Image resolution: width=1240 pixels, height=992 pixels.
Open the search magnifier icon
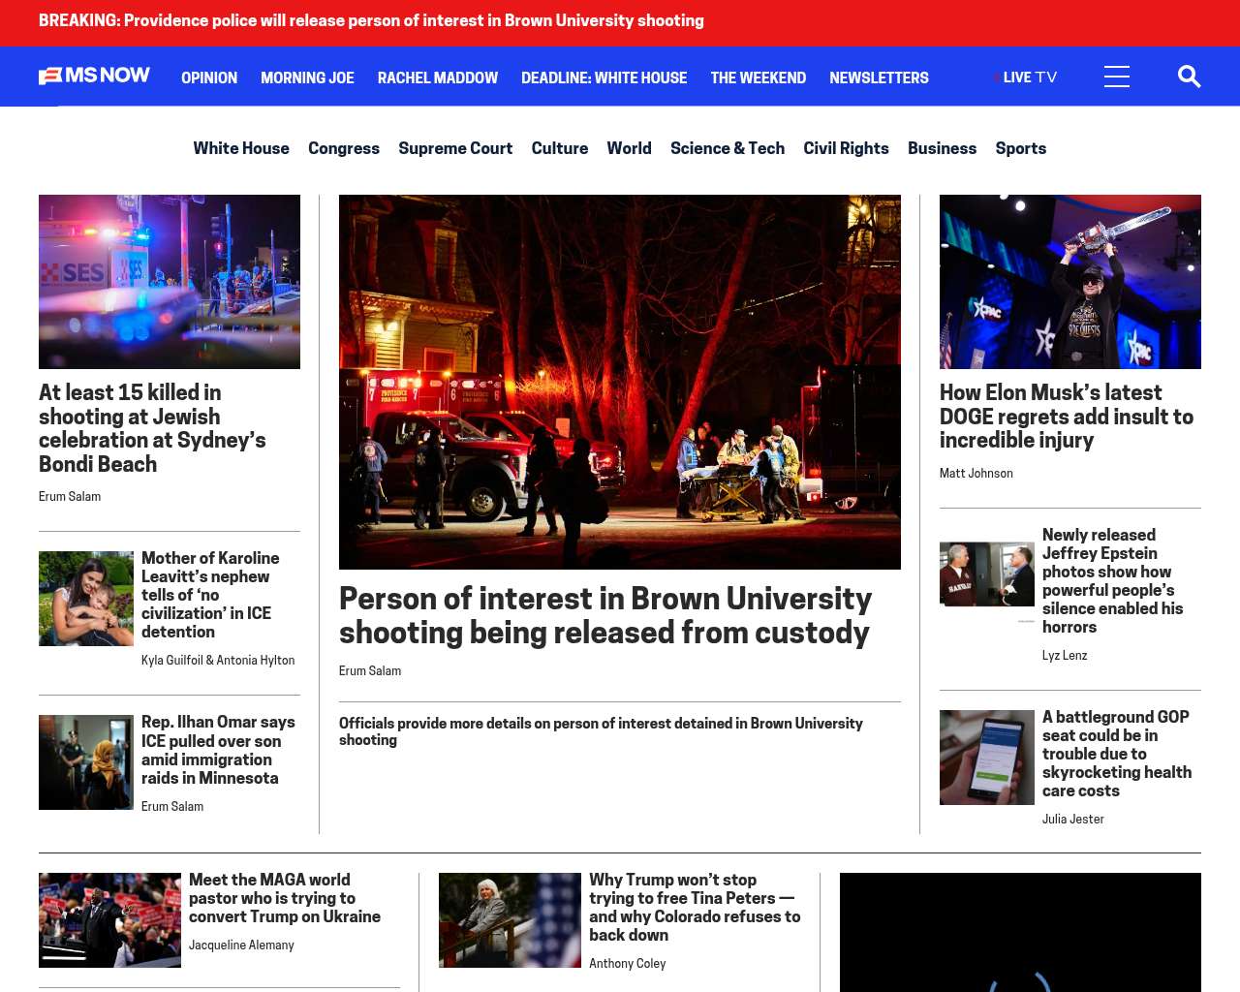click(x=1189, y=77)
